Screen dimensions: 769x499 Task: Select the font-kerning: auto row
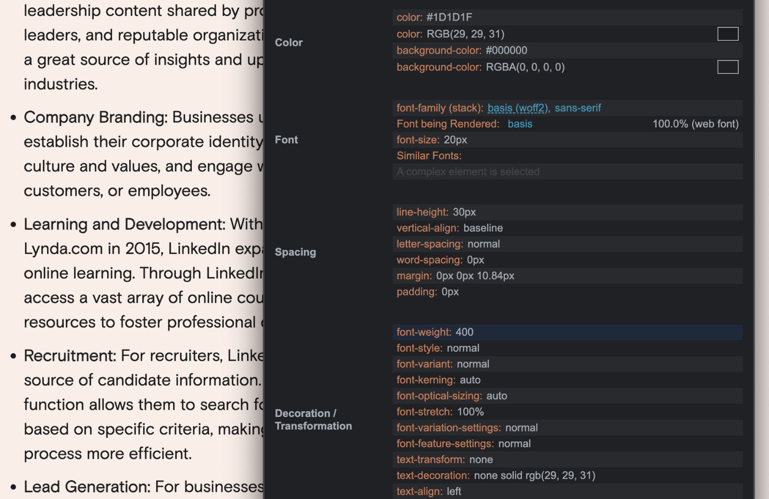[x=568, y=380]
